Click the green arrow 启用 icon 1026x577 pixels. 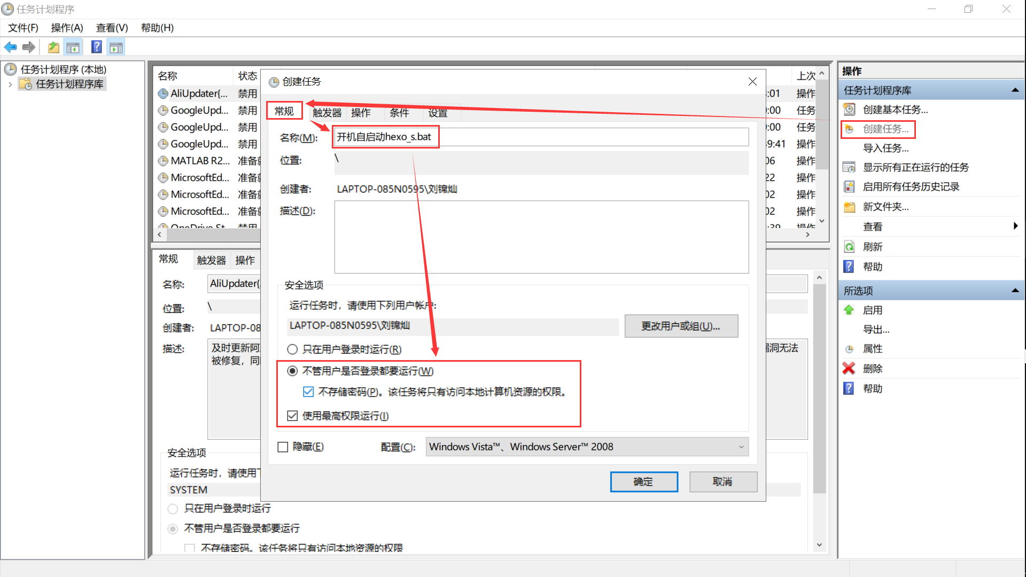coord(849,310)
